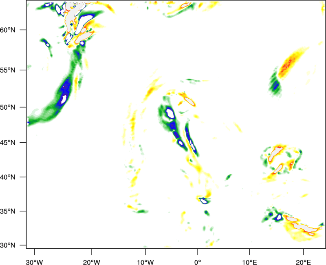Click the 20°E longitude label
The image size is (326, 265).
click(303, 262)
